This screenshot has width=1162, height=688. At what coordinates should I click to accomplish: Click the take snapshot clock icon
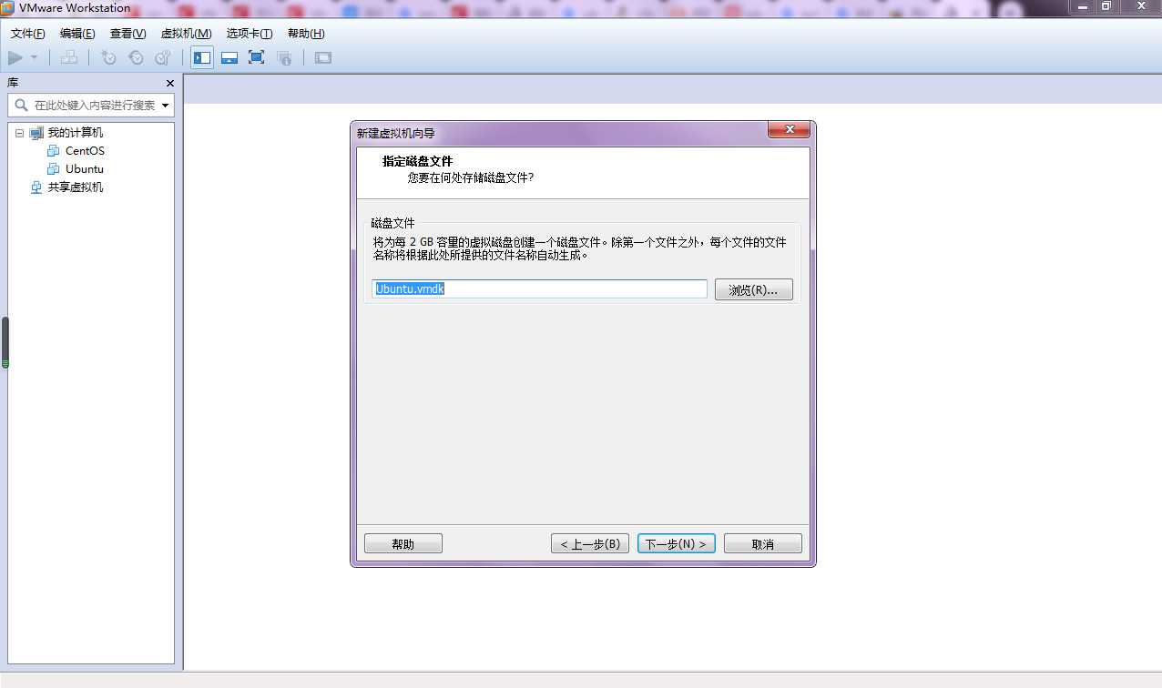coord(108,57)
